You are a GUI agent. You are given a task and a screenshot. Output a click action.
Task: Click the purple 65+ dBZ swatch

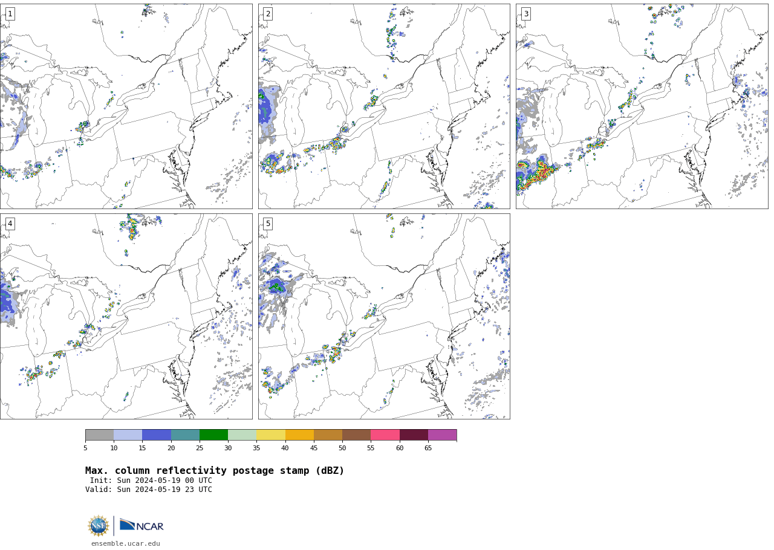tap(442, 435)
